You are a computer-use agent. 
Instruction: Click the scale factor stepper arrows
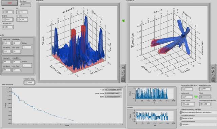pos(183,104)
